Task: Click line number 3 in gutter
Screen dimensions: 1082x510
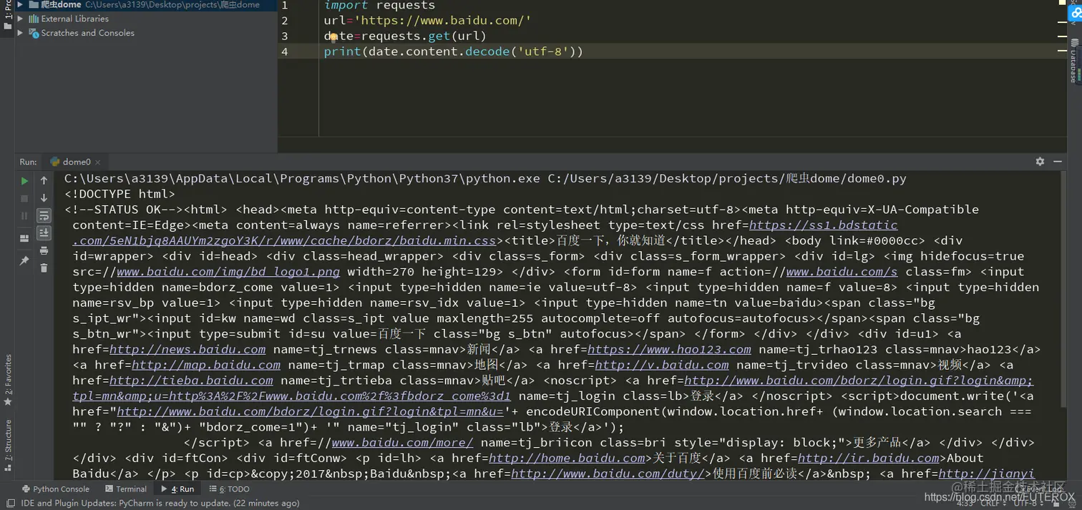Action: (285, 36)
